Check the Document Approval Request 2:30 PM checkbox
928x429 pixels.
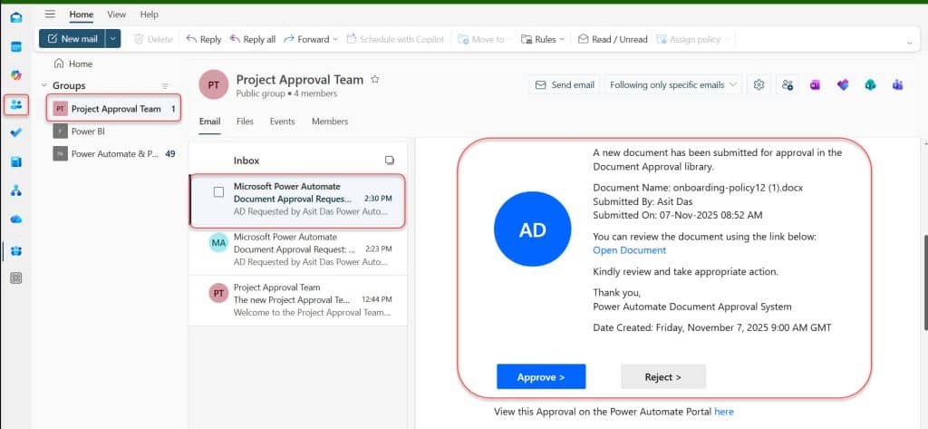pos(219,192)
